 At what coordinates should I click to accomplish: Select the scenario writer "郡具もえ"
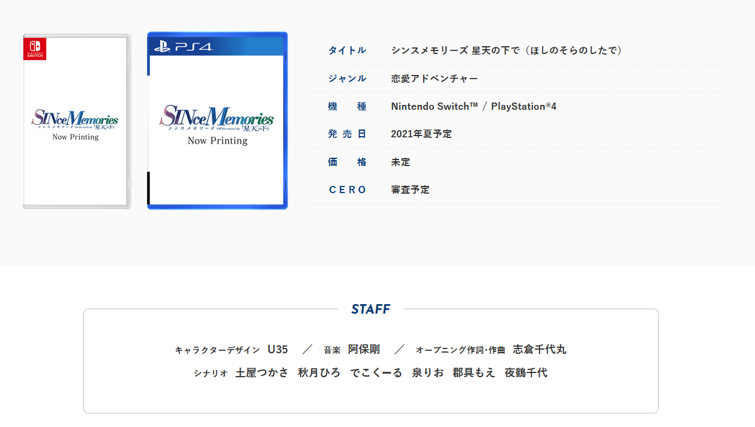474,373
